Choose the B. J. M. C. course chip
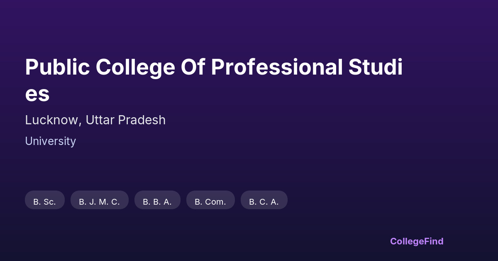 [99, 202]
